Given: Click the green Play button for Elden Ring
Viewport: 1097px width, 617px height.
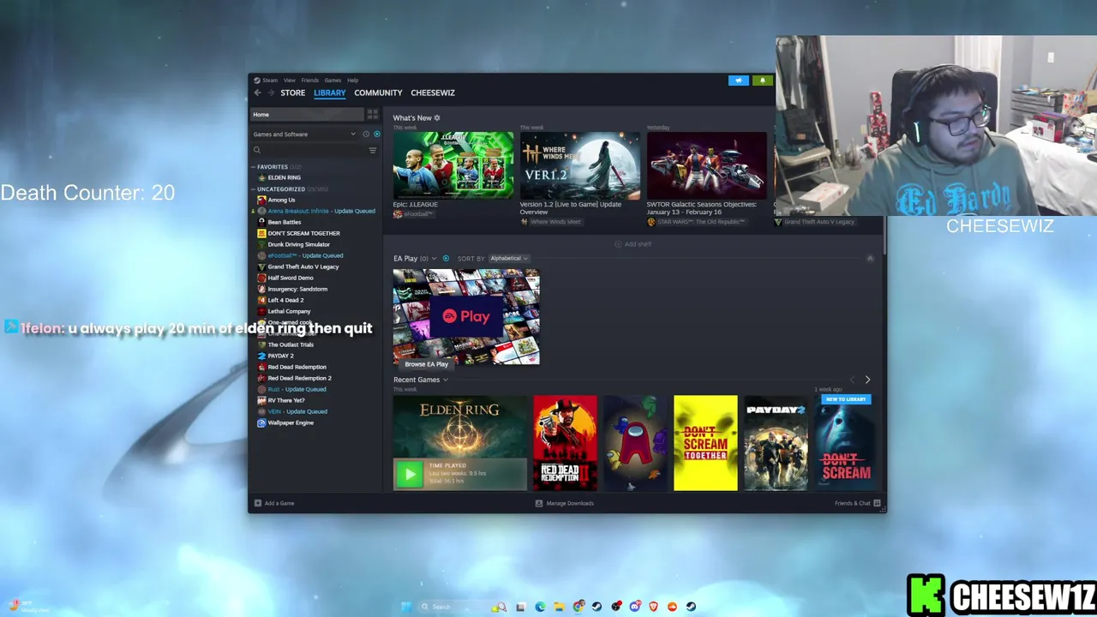Looking at the screenshot, I should pos(410,474).
